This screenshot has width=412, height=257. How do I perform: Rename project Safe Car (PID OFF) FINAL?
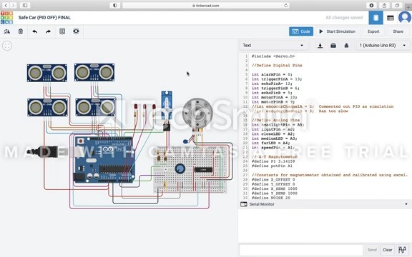click(x=44, y=18)
